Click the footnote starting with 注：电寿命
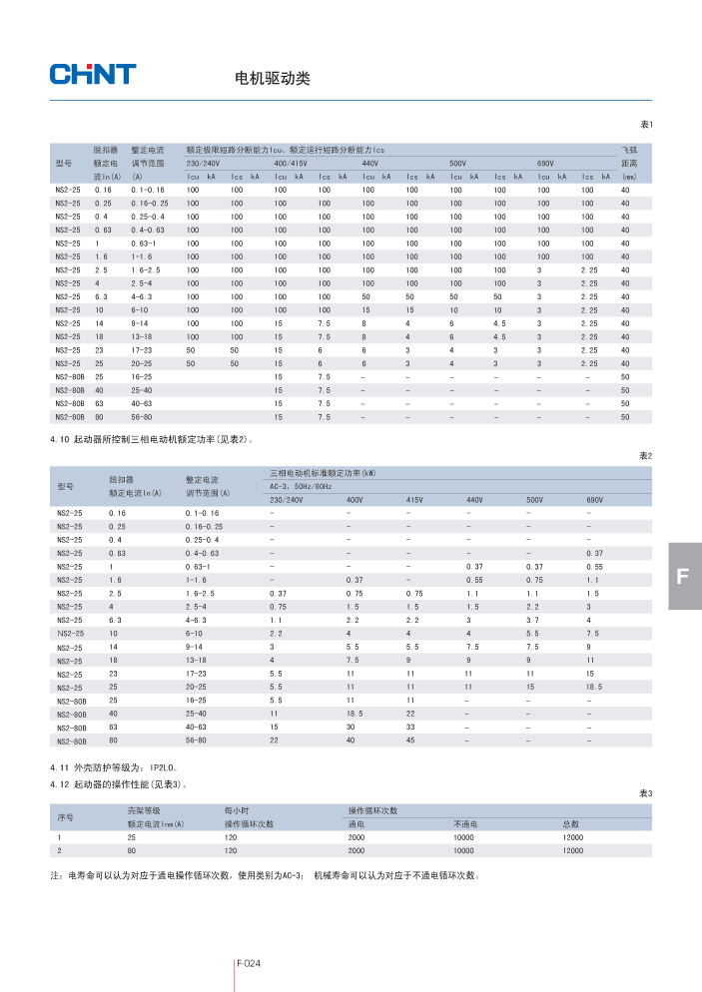This screenshot has width=702, height=992. (x=265, y=876)
